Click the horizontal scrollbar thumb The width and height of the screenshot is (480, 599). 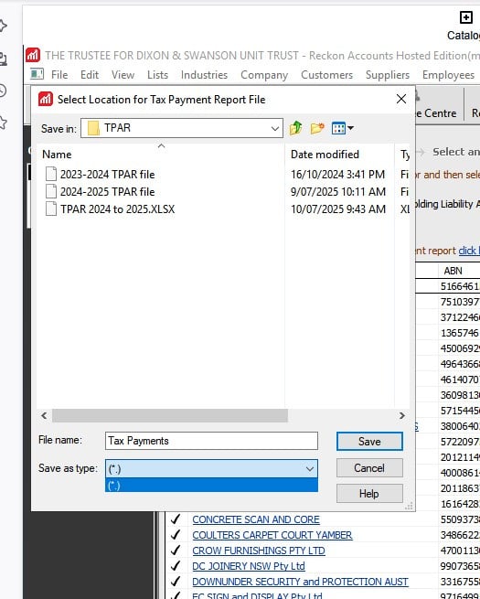pyautogui.click(x=169, y=415)
